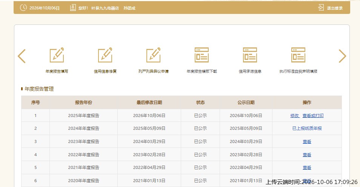
Task: Open the 执行标准自我声明填报 icon
Action: point(298,55)
